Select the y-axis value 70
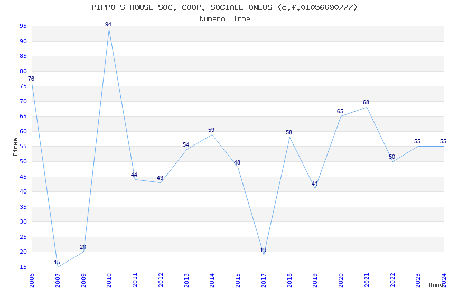 pyautogui.click(x=23, y=101)
